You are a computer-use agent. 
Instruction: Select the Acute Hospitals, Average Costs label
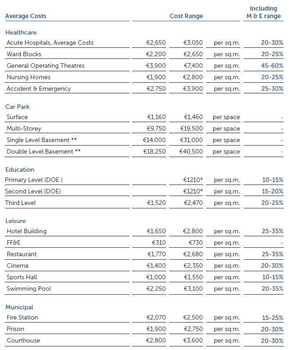click(50, 43)
